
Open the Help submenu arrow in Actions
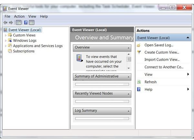(188, 89)
